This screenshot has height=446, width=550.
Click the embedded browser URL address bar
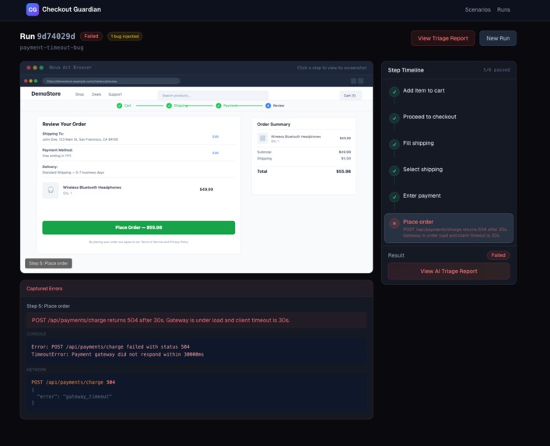[111, 81]
